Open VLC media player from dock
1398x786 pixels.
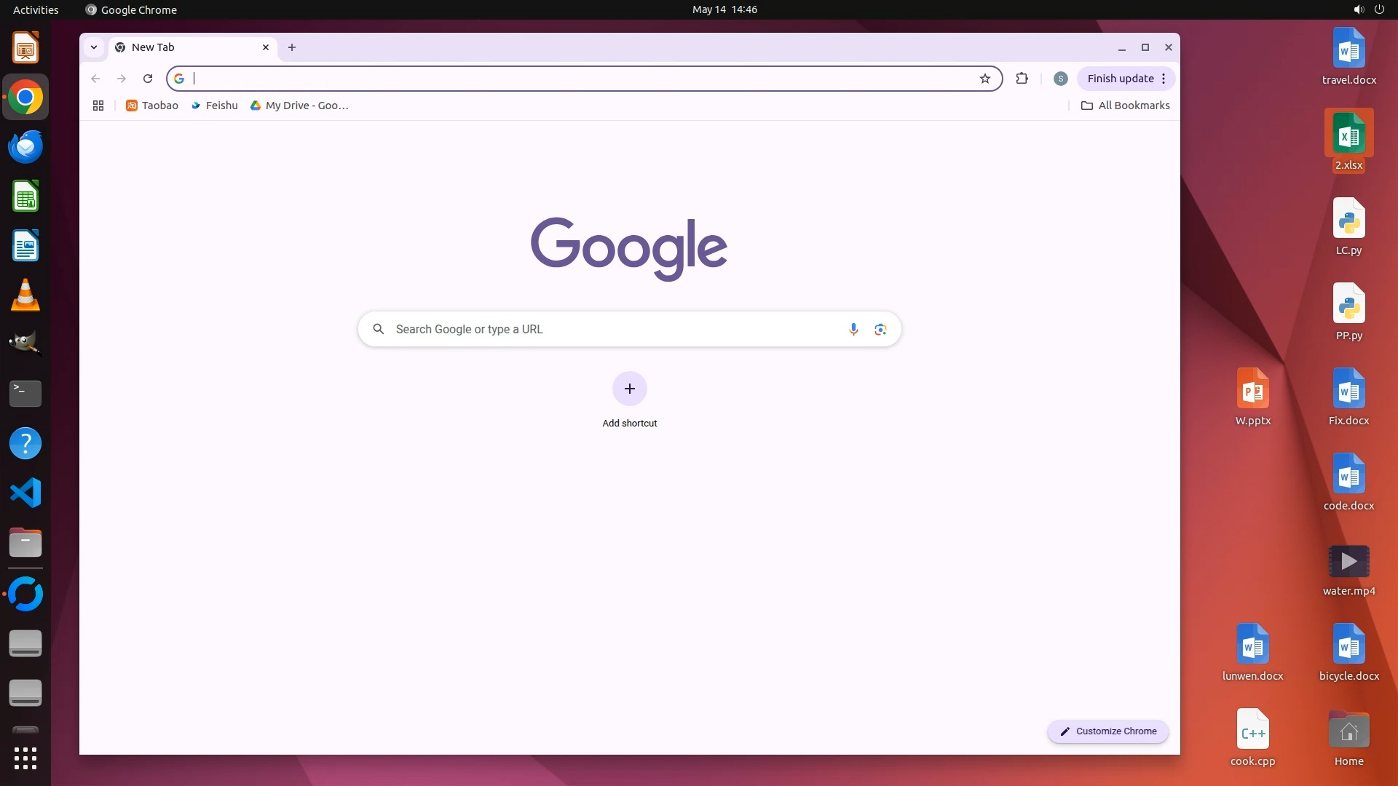tap(25, 295)
